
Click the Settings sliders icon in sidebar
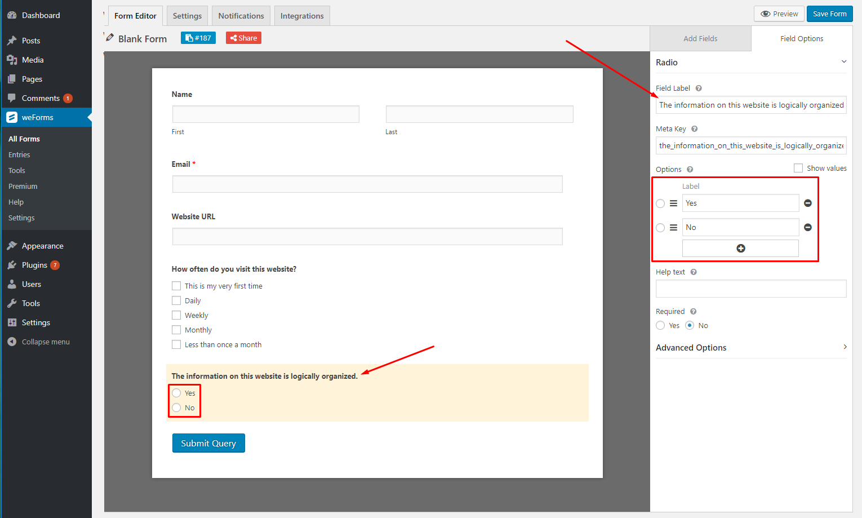12,322
